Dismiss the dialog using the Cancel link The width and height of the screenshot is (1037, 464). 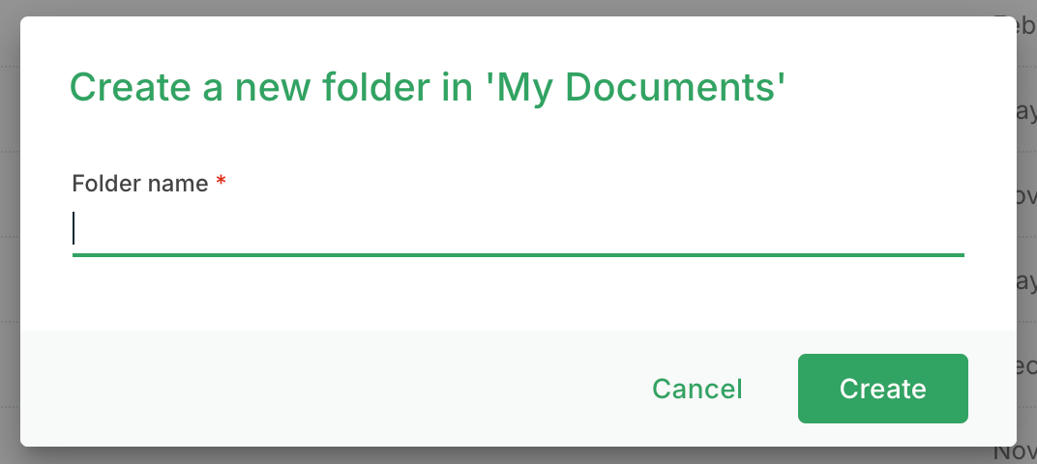click(696, 389)
